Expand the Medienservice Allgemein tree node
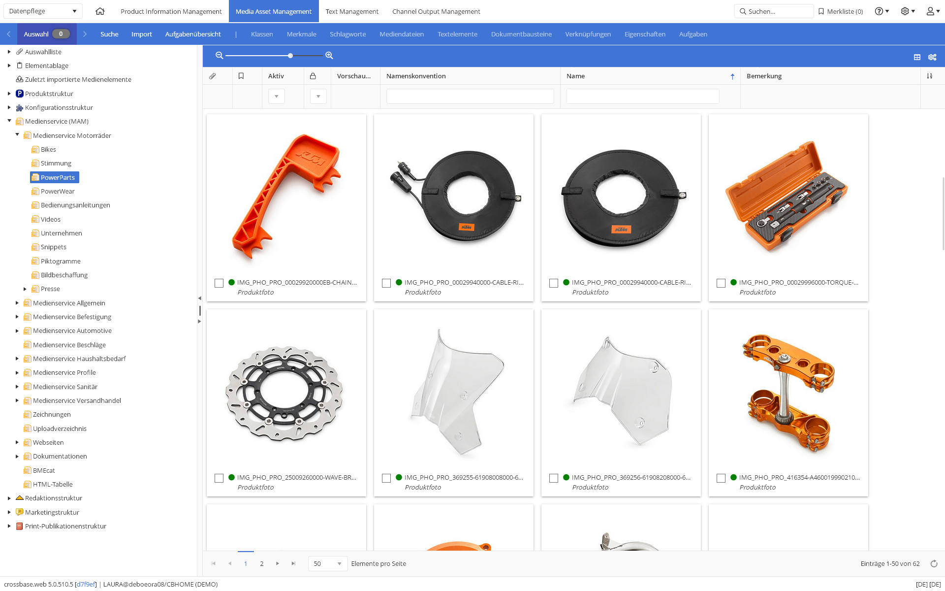The image size is (945, 591). click(17, 303)
